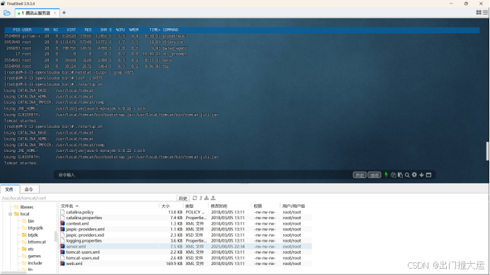Click the web.xml file type icon
Image resolution: width=490 pixels, height=275 pixels.
click(x=62, y=264)
